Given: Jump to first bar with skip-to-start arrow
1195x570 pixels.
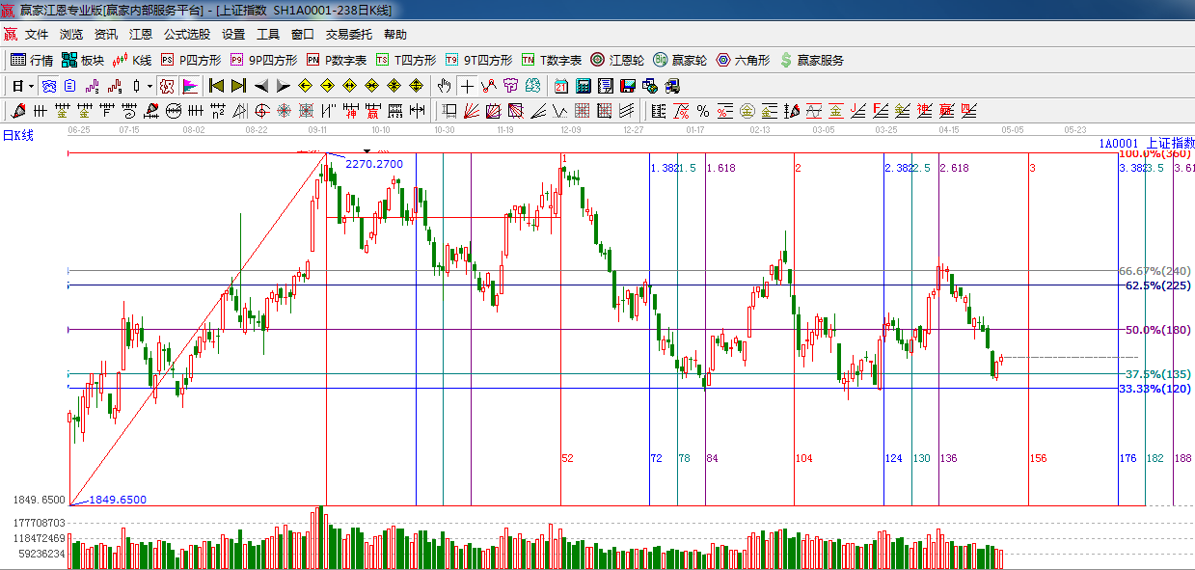Looking at the screenshot, I should (x=216, y=86).
